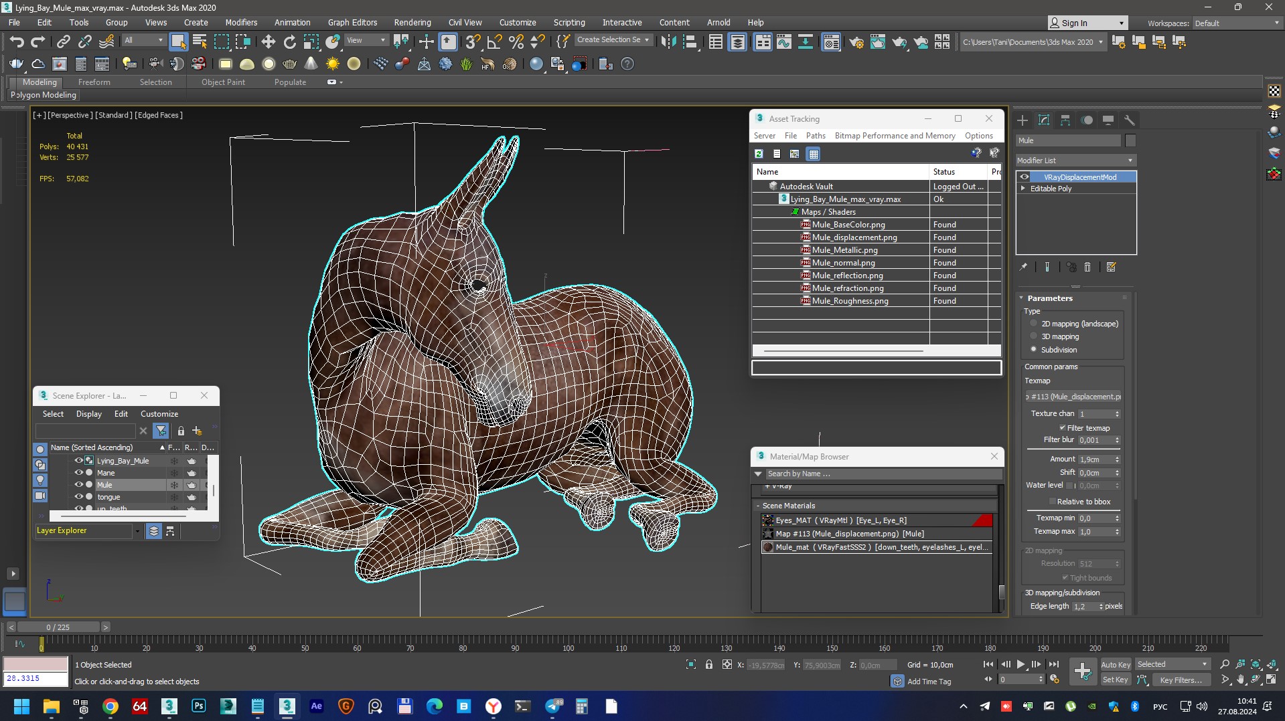This screenshot has height=721, width=1285.
Task: Activate Select and Uniform Scale tool
Action: 311,41
